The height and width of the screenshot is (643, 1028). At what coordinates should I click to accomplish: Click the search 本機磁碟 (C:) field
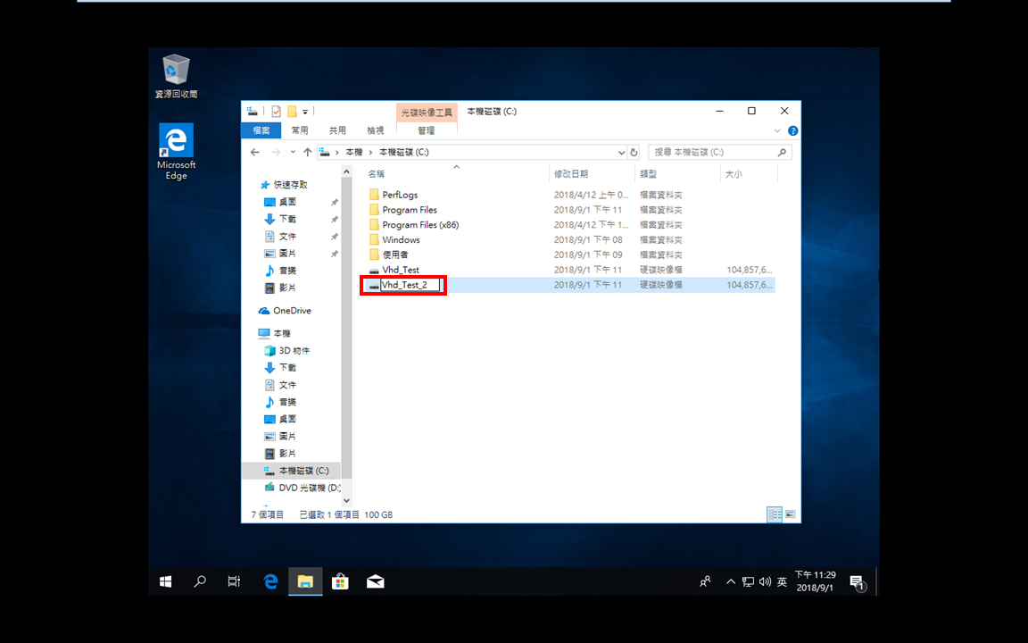click(x=720, y=152)
